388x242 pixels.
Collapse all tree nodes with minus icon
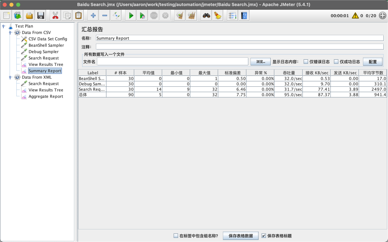(x=105, y=16)
